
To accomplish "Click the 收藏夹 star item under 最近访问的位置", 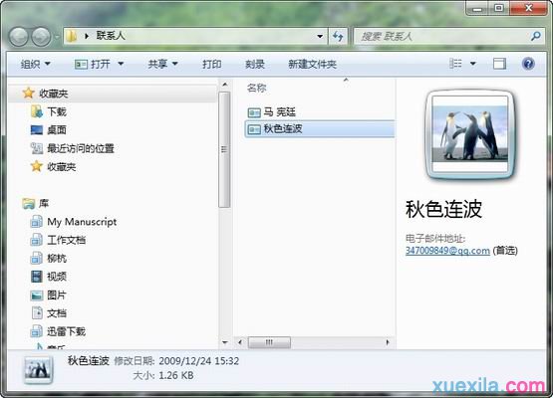I will (x=53, y=166).
